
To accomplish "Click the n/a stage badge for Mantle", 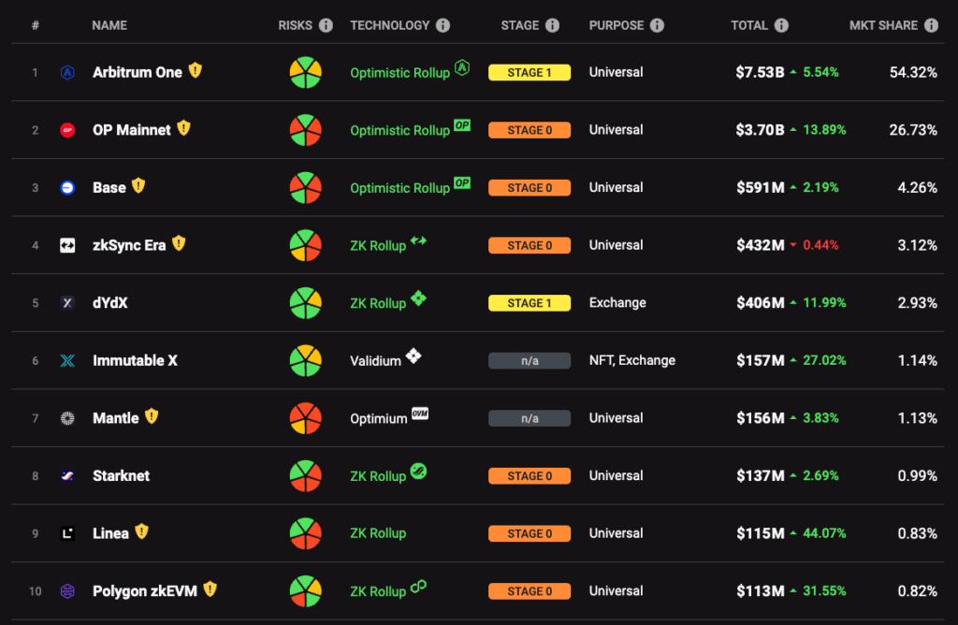I will [x=530, y=418].
